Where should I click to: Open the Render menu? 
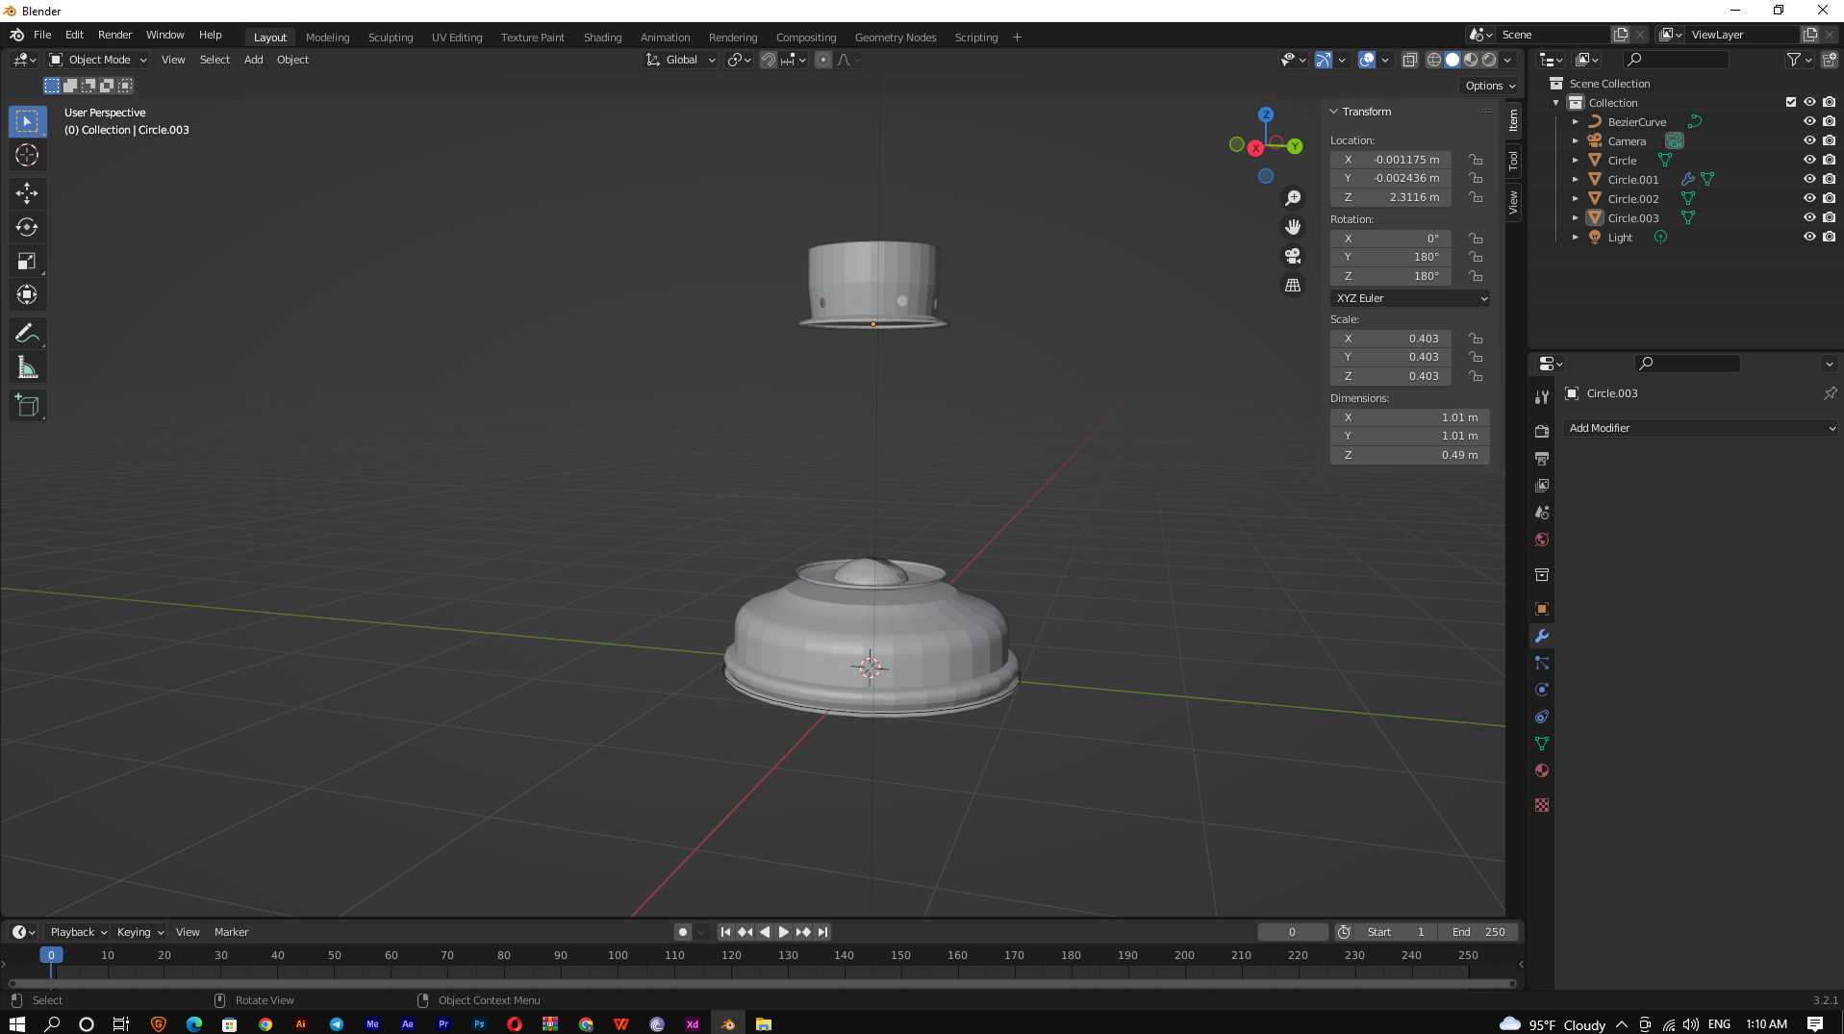click(114, 35)
